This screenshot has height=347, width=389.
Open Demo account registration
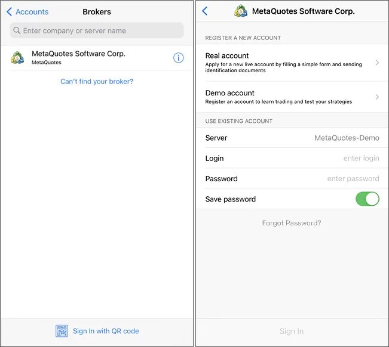coord(292,97)
